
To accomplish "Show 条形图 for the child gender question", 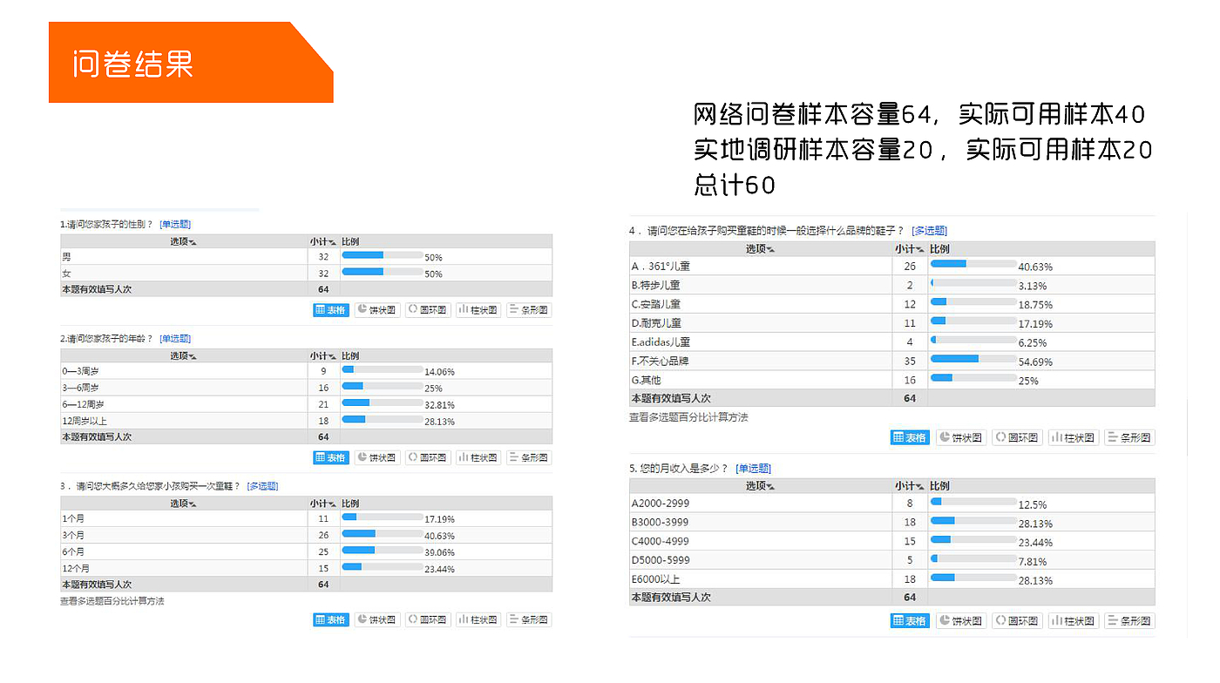I will pos(529,310).
